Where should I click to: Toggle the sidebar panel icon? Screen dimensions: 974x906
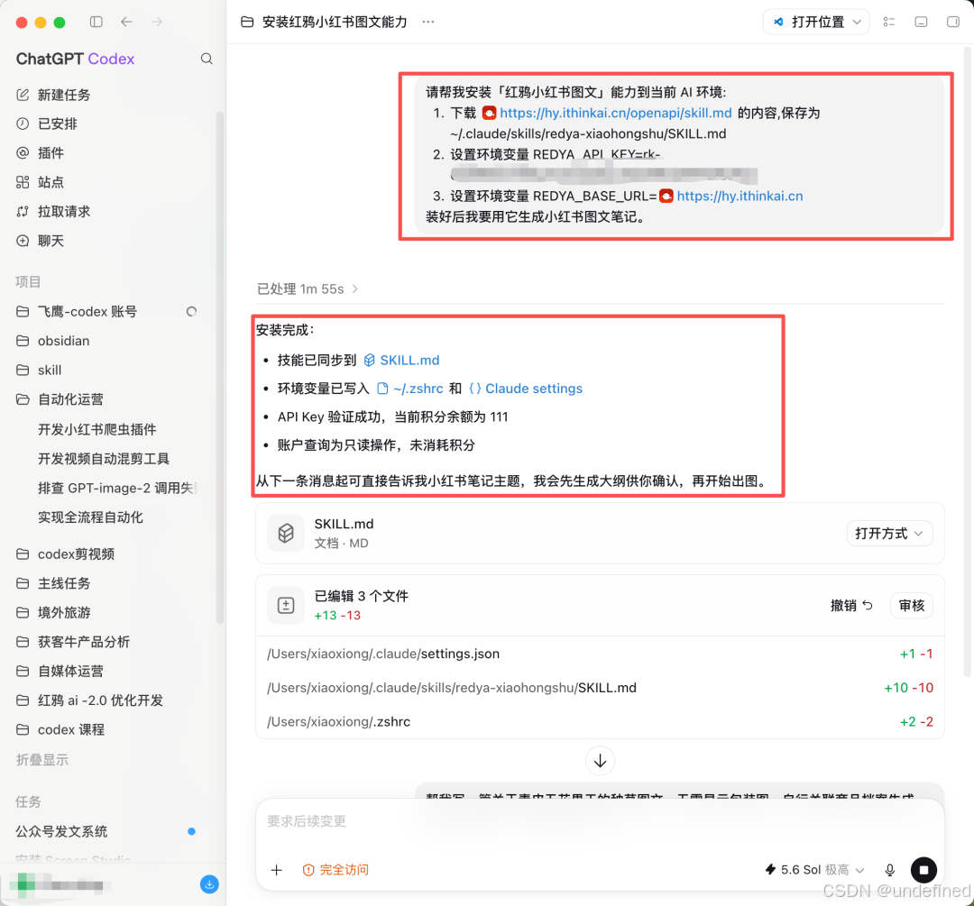pos(96,22)
